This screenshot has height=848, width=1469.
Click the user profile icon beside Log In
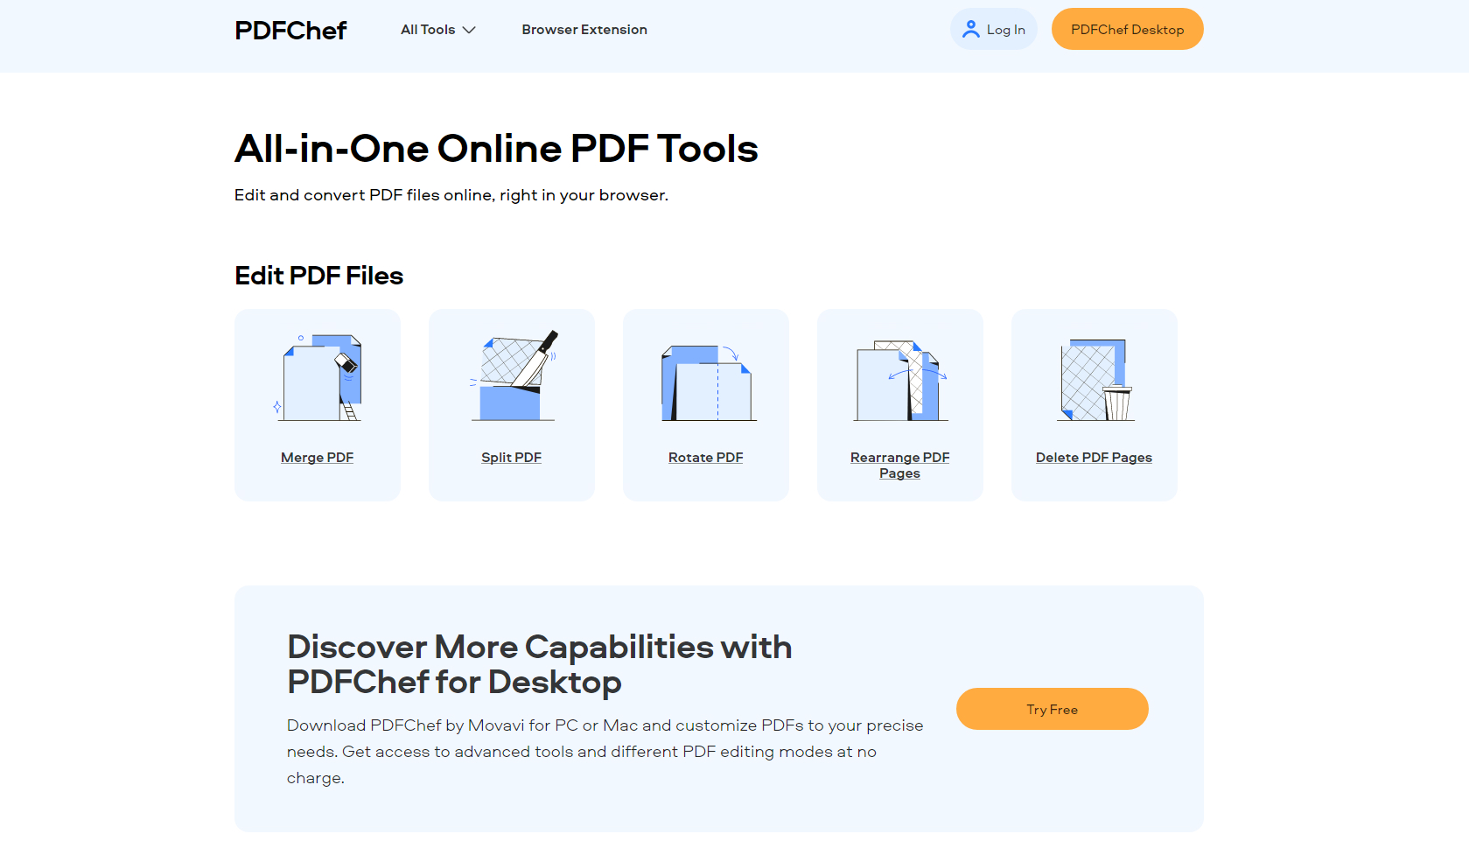(x=971, y=30)
